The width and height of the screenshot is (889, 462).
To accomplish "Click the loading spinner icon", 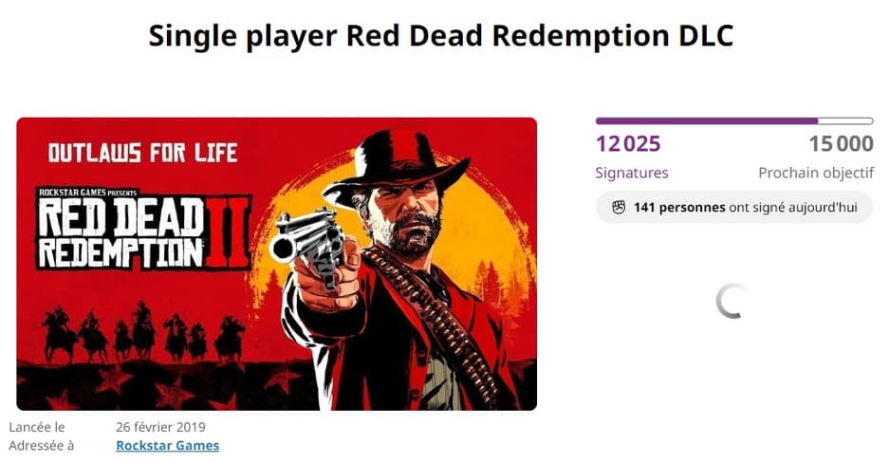I will point(732,301).
